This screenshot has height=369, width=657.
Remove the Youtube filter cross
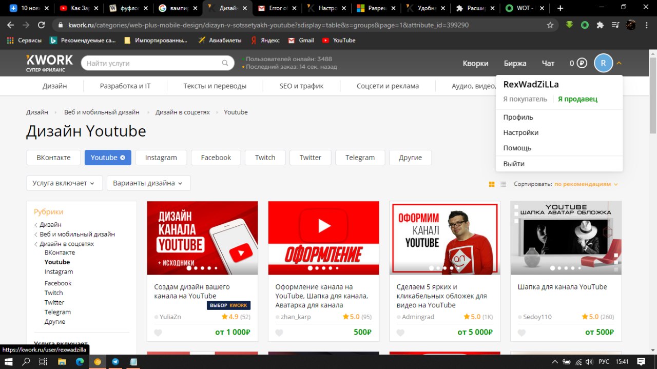pyautogui.click(x=123, y=158)
